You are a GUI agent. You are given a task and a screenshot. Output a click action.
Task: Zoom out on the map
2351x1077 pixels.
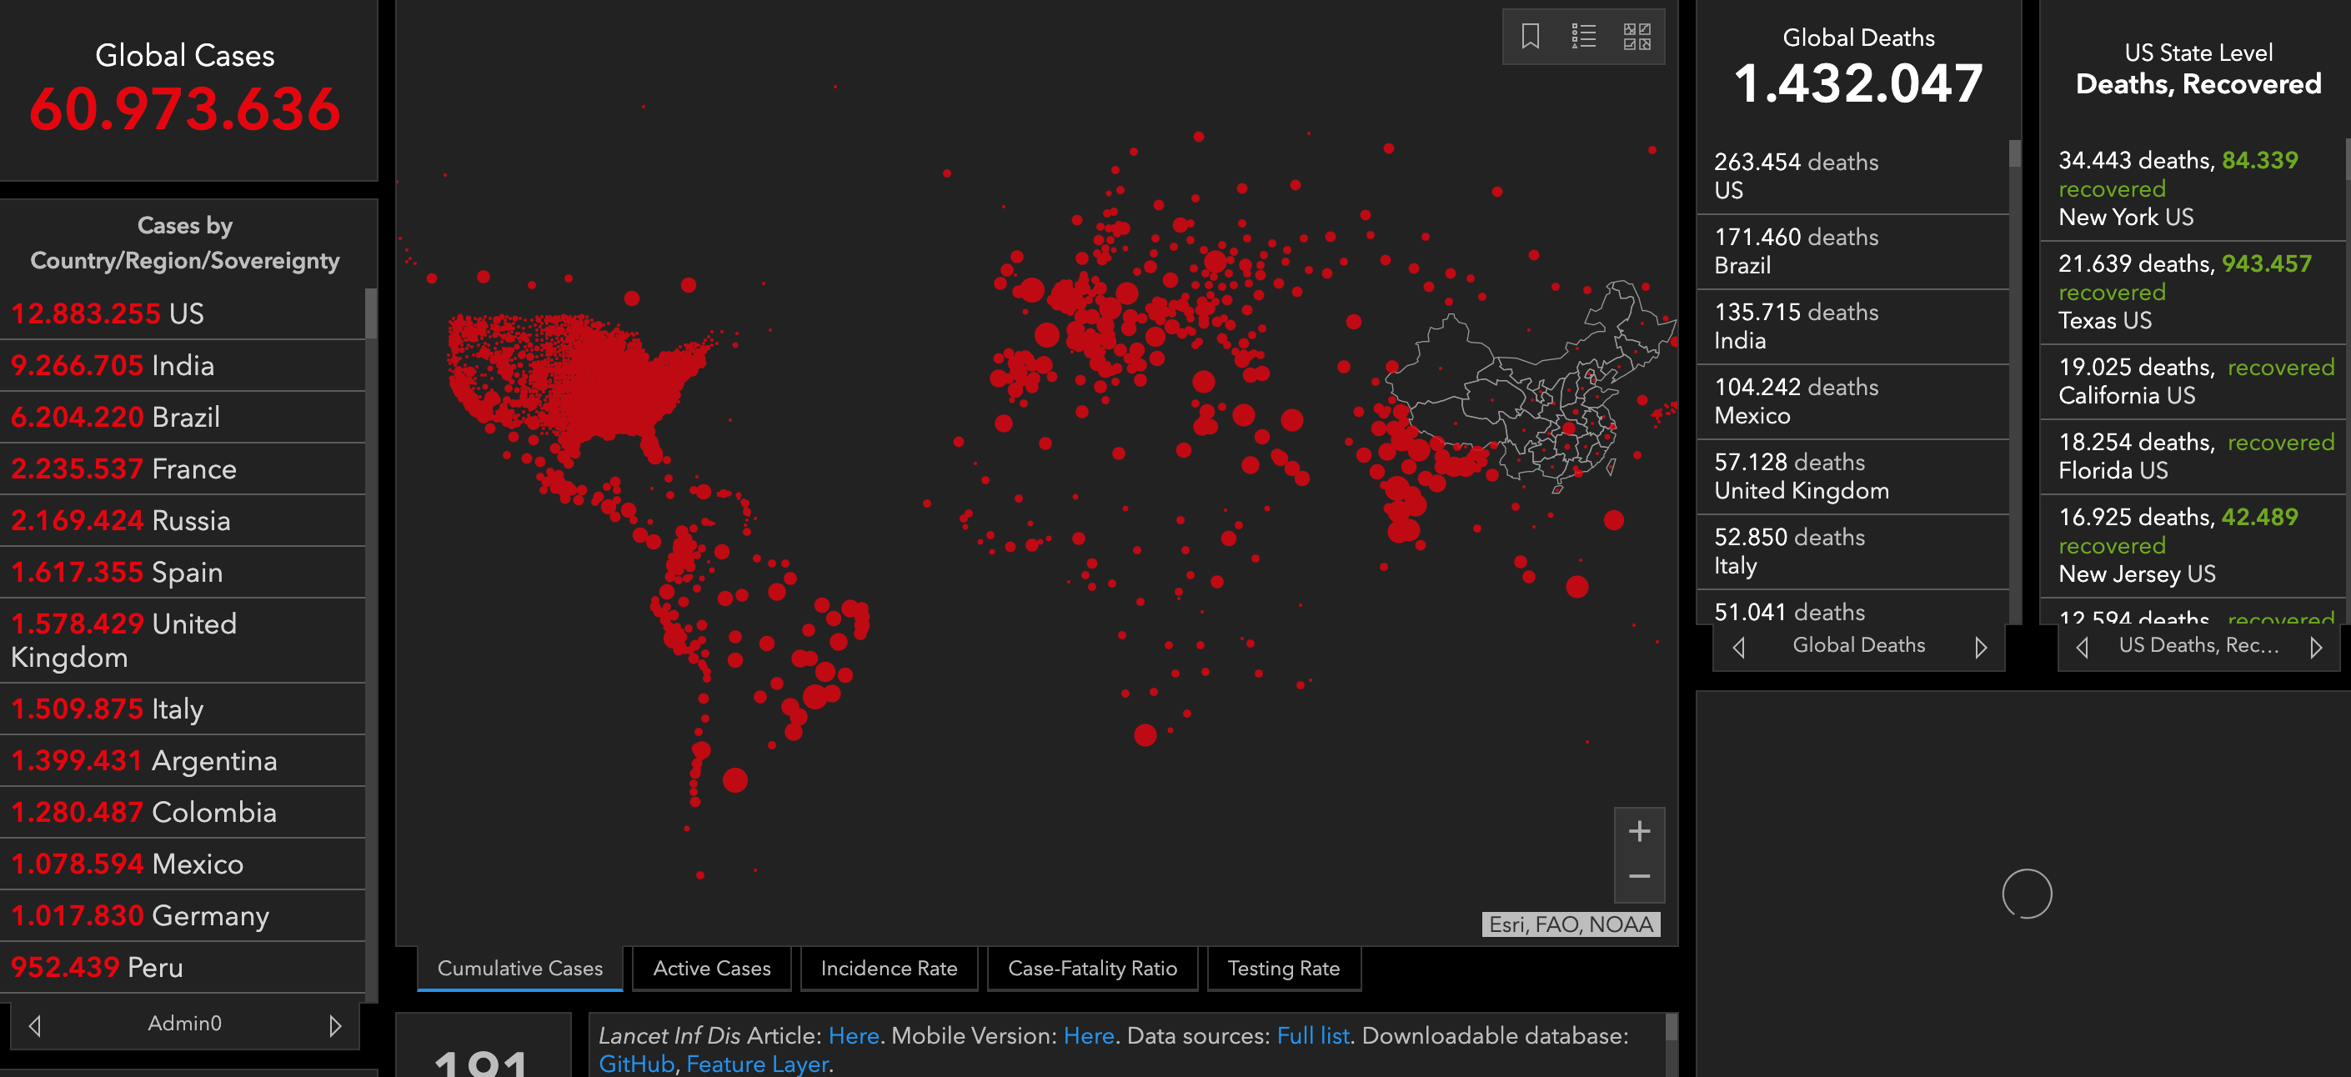click(1639, 876)
